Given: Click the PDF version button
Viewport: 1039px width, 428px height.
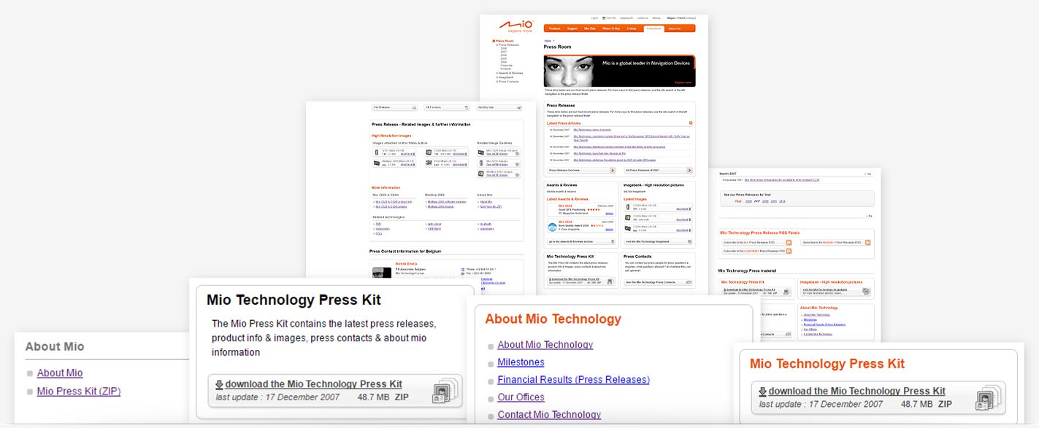Looking at the screenshot, I should (x=446, y=107).
